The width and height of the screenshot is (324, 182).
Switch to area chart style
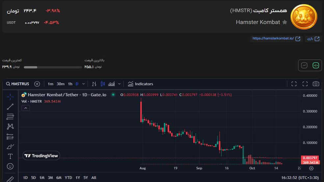tap(111, 84)
